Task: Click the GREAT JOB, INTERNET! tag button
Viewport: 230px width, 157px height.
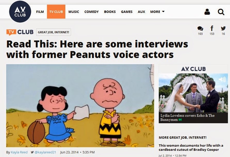Action: 53,32
